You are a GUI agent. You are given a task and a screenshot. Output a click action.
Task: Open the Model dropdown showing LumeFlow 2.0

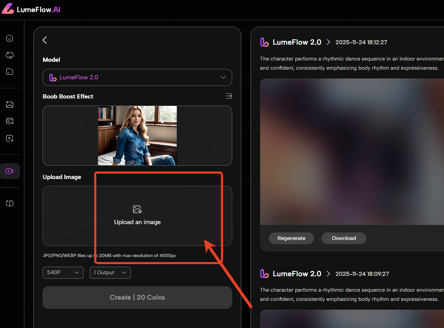tap(137, 77)
